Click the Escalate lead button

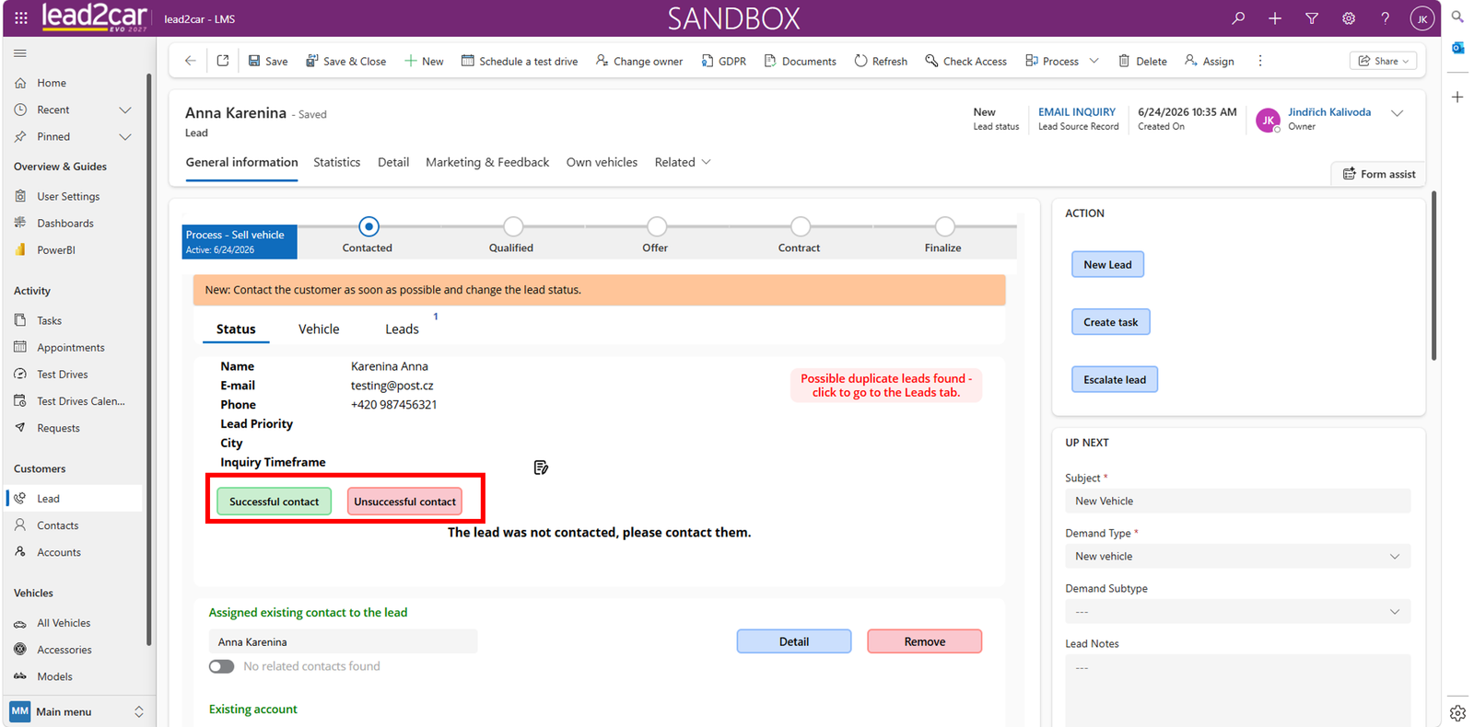tap(1115, 379)
